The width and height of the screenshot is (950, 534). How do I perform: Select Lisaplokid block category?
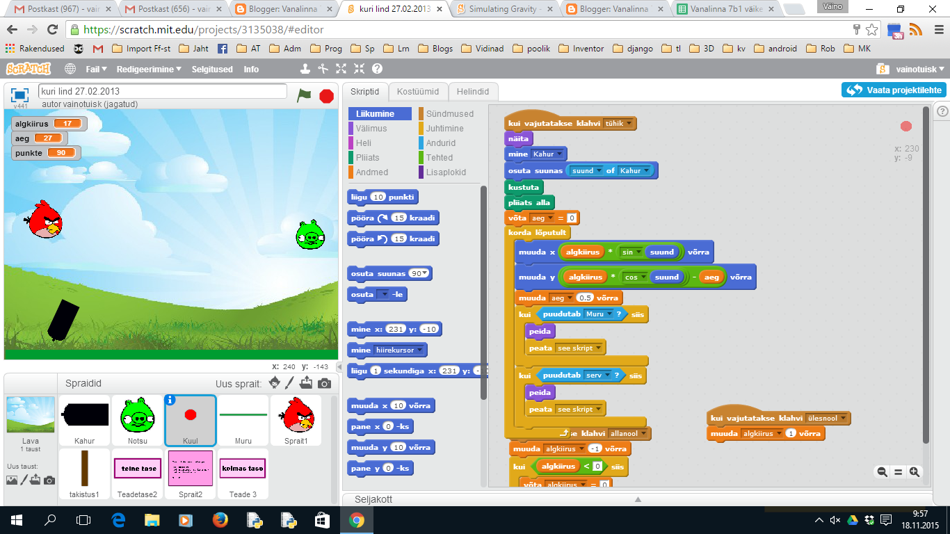click(x=449, y=172)
